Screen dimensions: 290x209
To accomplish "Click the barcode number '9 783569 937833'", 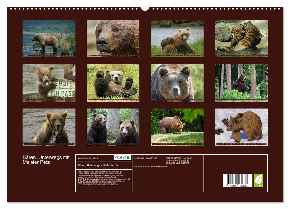I will pos(236,186).
